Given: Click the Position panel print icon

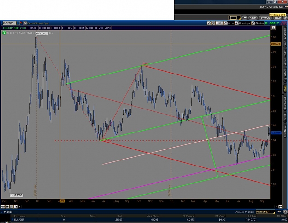Looking at the screenshot, I should click(285, 212).
